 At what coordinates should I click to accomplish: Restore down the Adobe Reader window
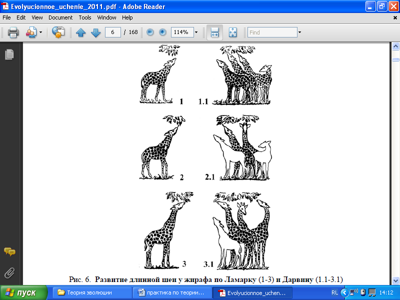(382, 6)
